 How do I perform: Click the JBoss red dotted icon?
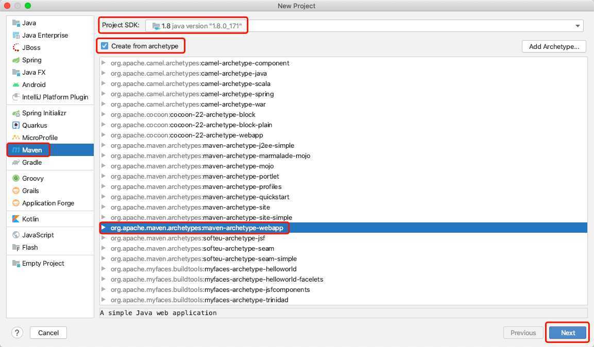coord(16,48)
